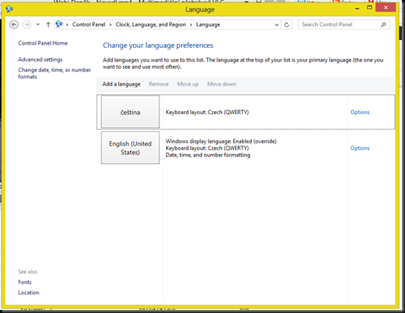Open Advanced settings

40,59
